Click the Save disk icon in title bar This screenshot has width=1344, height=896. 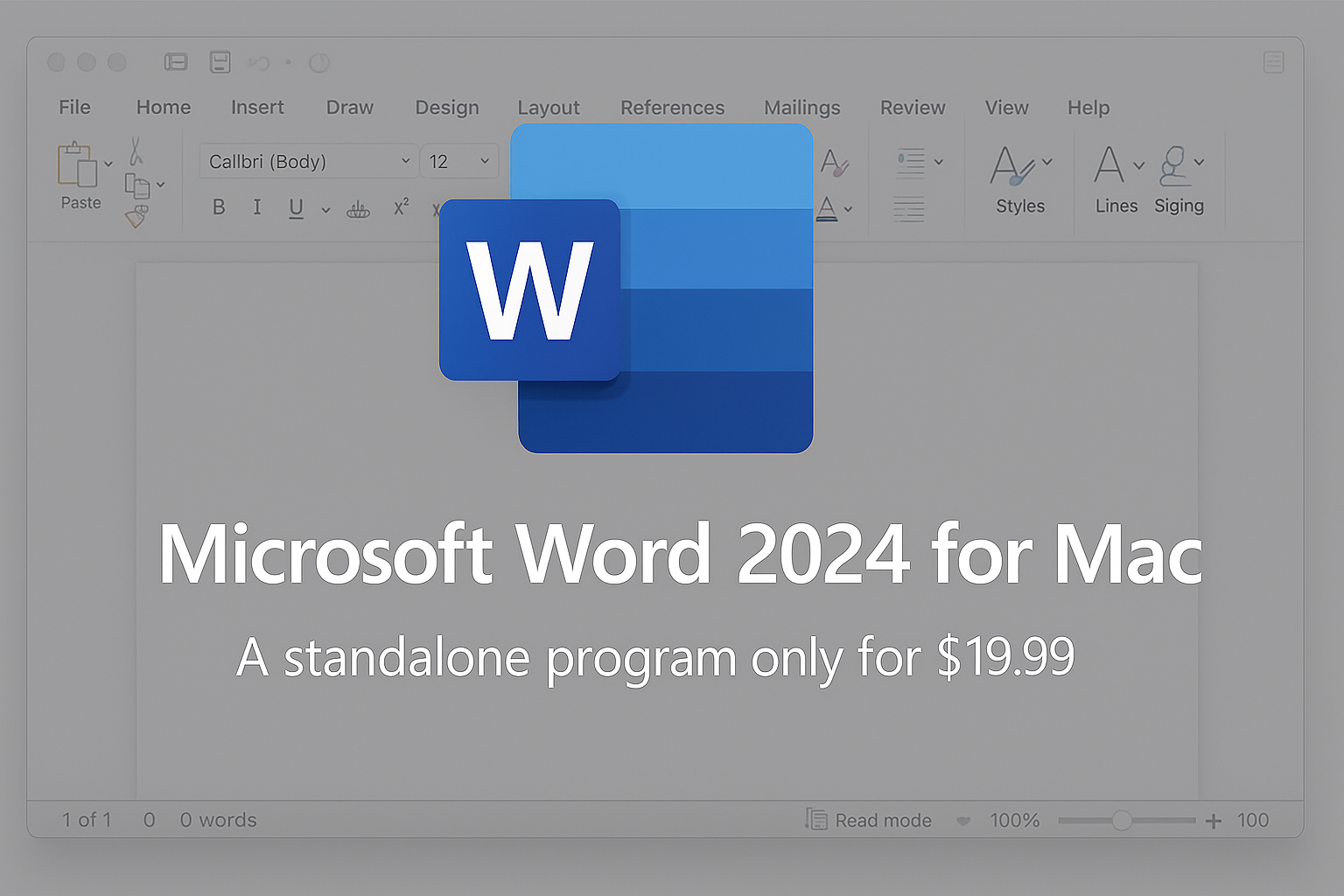220,62
